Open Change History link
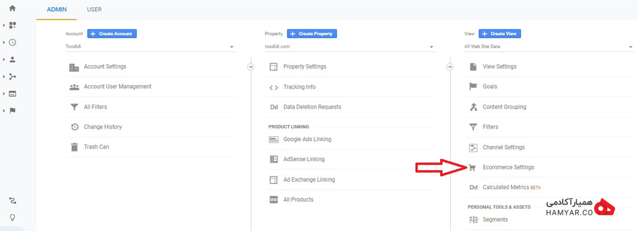Viewport: 638px width, 231px height. 103,127
